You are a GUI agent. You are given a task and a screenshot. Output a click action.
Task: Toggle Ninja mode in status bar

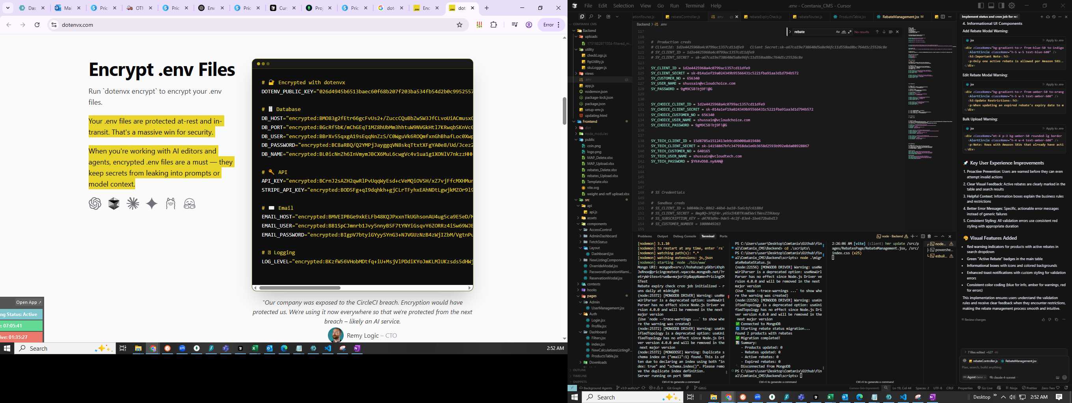tap(1011, 388)
